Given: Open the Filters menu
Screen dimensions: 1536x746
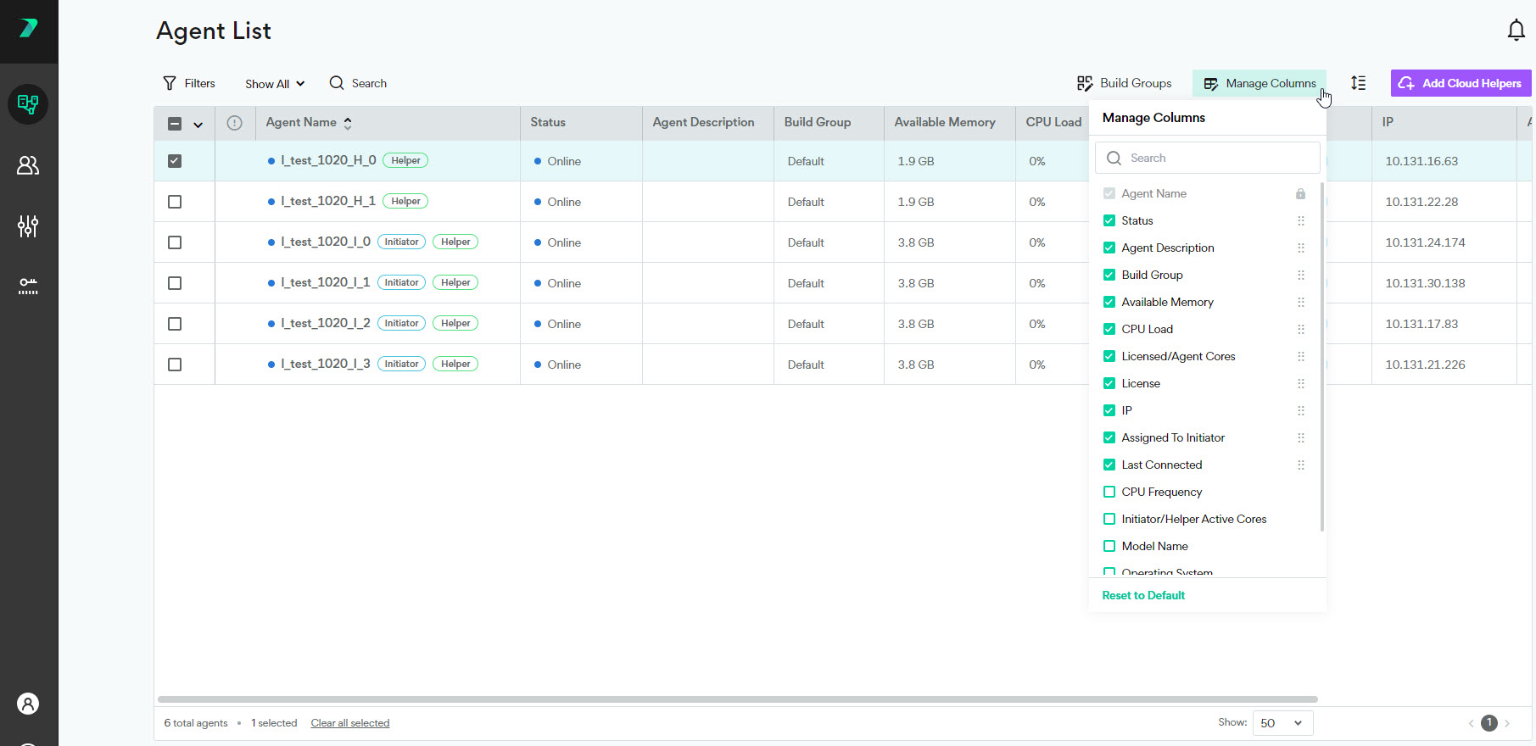Looking at the screenshot, I should coord(188,83).
